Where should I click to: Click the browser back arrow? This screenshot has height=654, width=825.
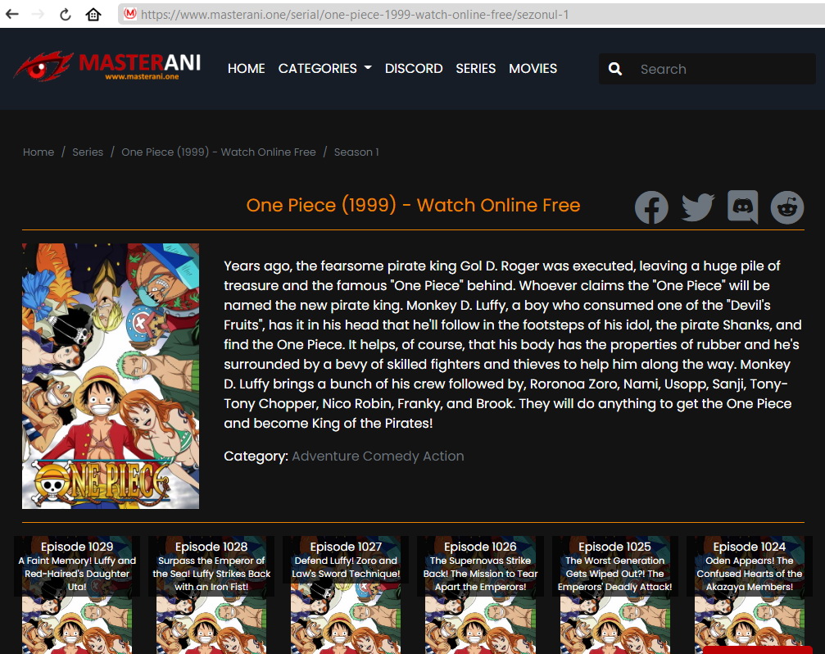(11, 14)
